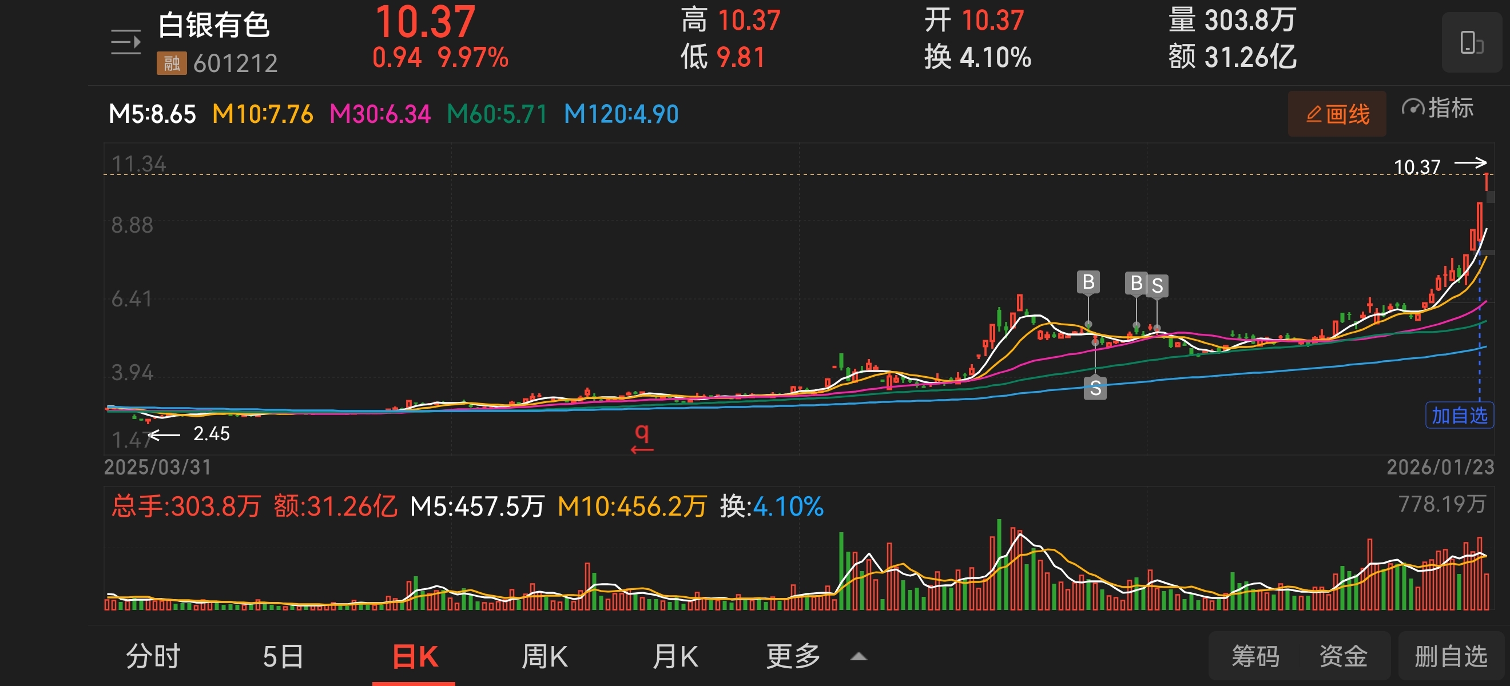Tap the screen rotation icon
Viewport: 1510px width, 686px height.
point(1471,43)
